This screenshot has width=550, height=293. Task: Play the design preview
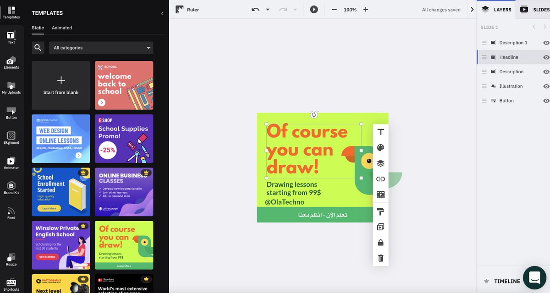pyautogui.click(x=314, y=10)
